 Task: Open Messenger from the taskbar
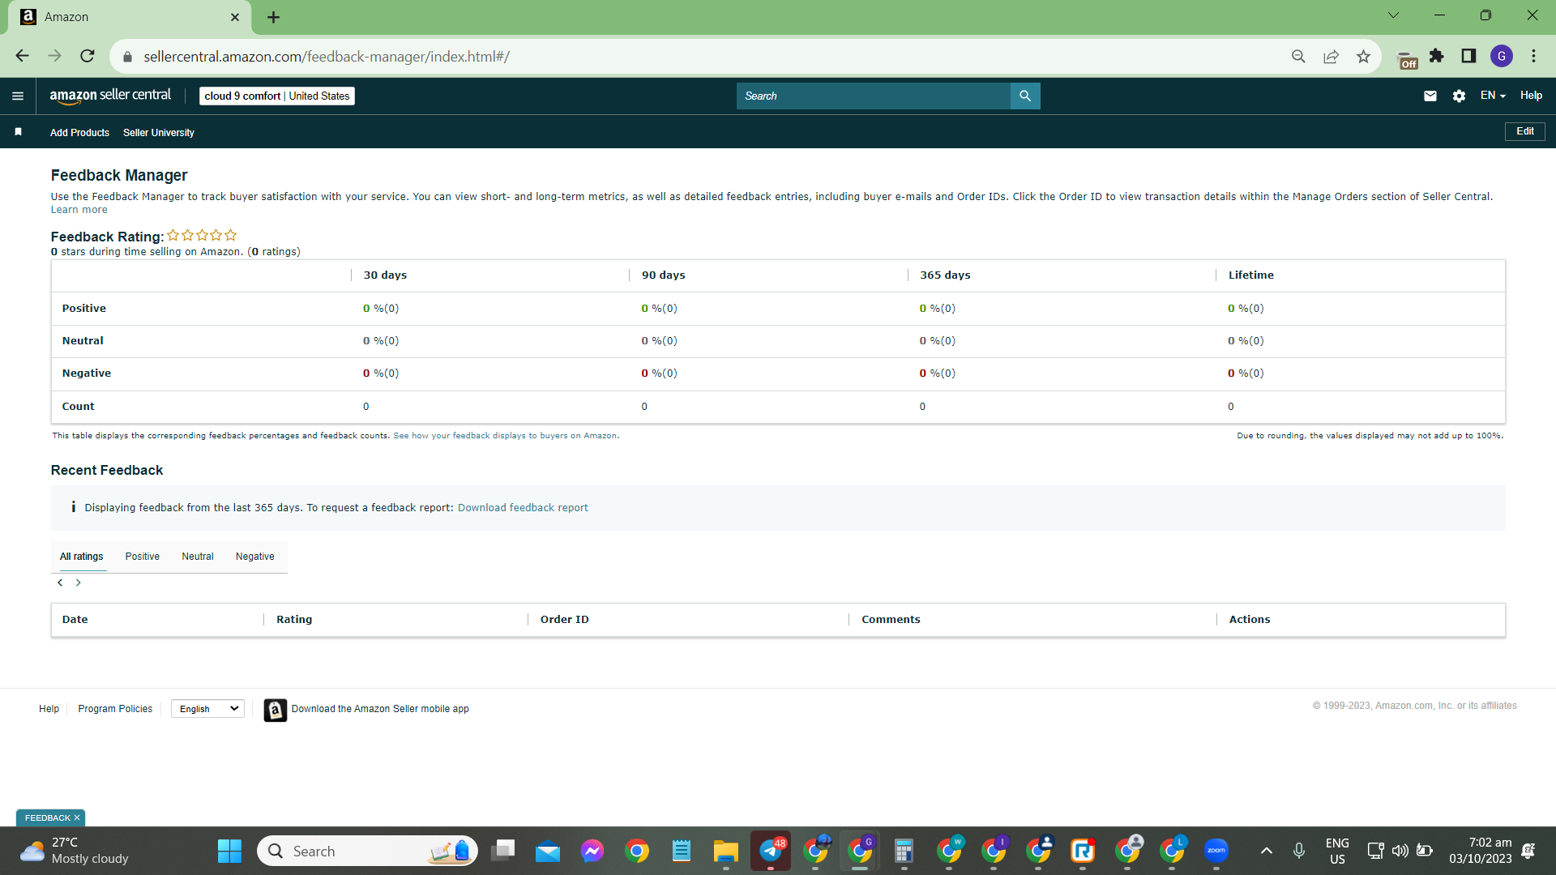coord(592,851)
